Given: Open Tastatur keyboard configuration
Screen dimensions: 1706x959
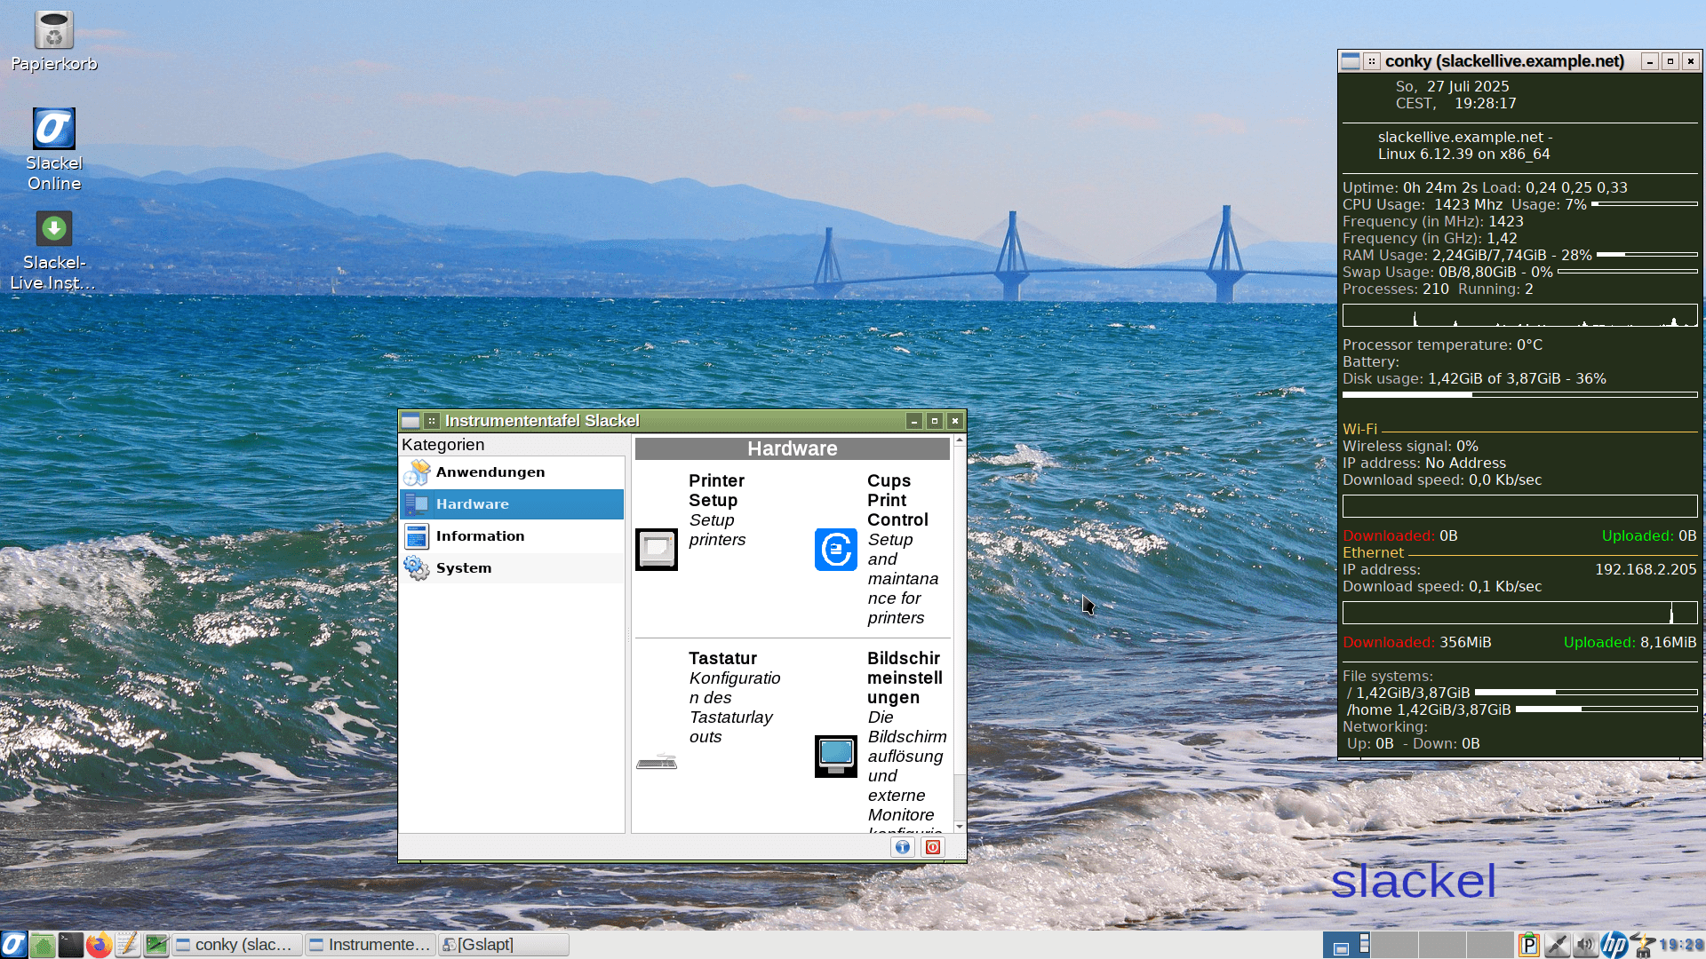Looking at the screenshot, I should tap(657, 761).
